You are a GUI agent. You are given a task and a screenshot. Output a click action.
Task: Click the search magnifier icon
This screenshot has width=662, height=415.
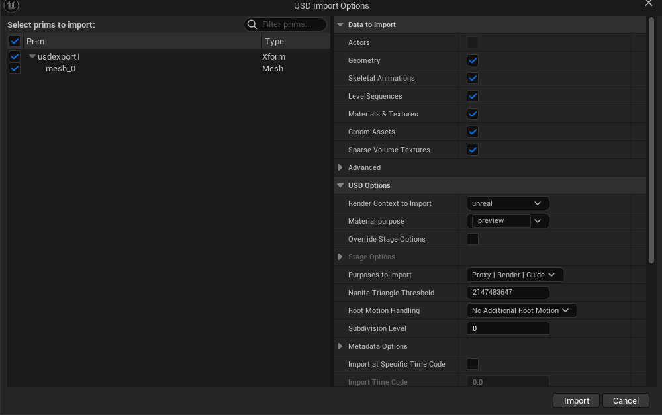(x=252, y=24)
